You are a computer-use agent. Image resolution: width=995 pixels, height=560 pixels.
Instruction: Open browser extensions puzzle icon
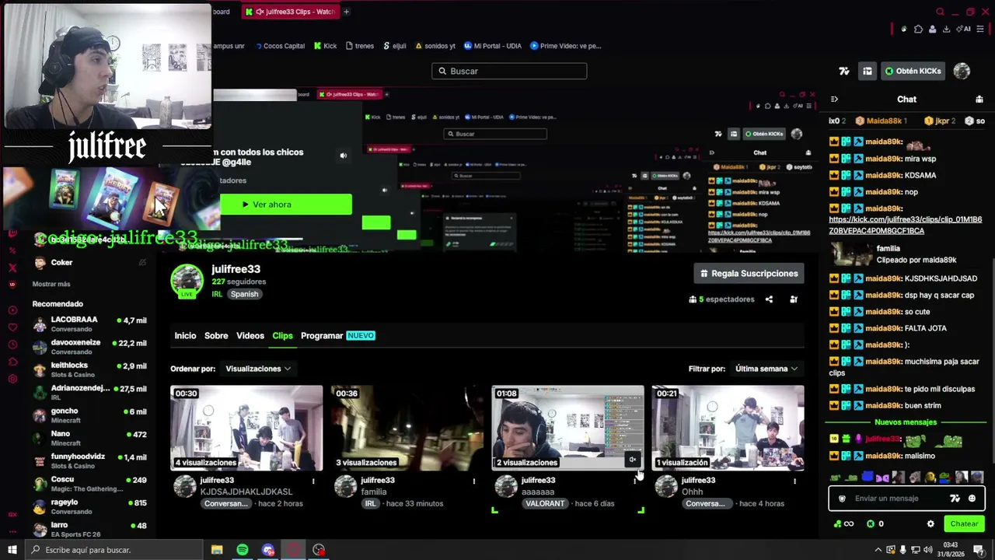tap(918, 30)
